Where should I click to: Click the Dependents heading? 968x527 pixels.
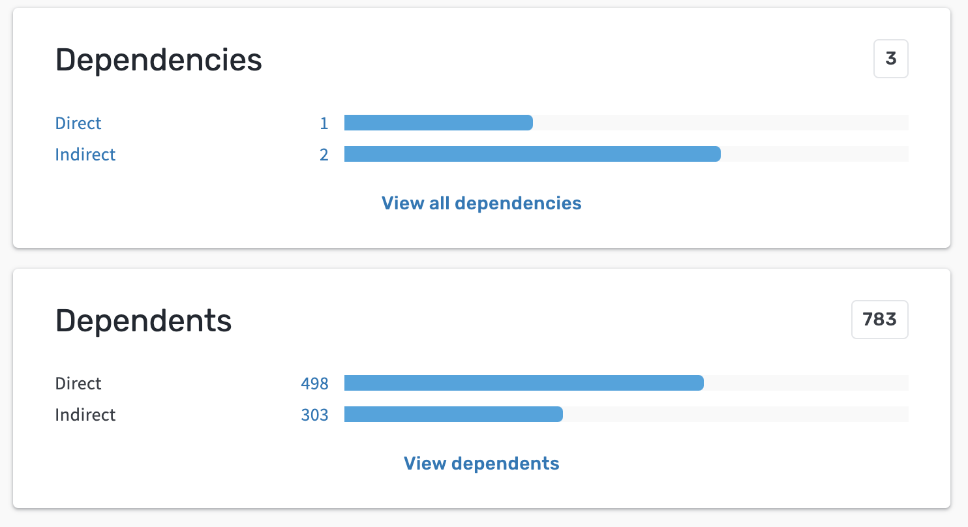pyautogui.click(x=144, y=320)
